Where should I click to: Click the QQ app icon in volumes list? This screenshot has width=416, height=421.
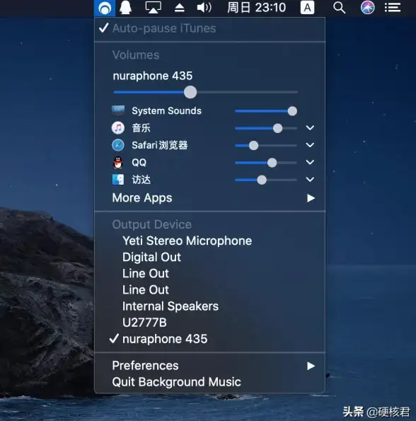click(x=118, y=163)
